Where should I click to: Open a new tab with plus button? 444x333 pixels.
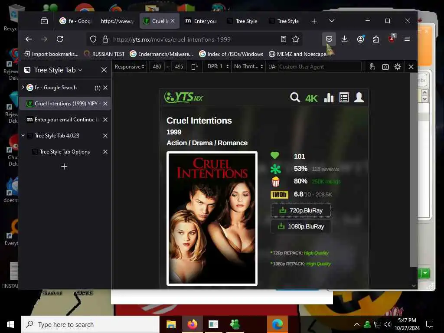coord(314,21)
